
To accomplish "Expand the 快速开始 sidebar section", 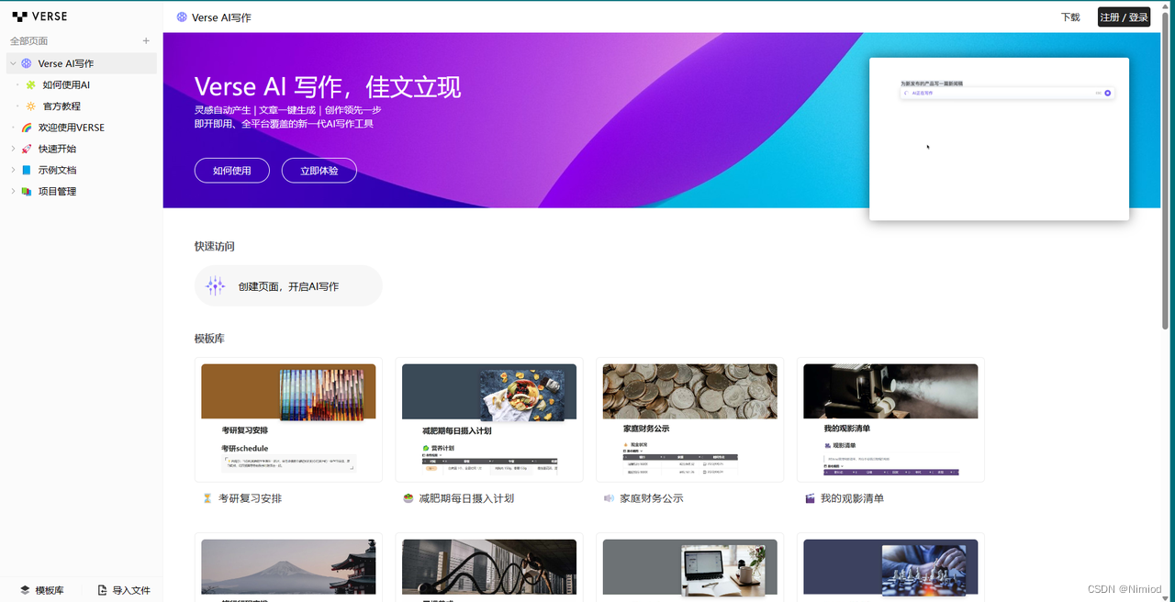I will pyautogui.click(x=13, y=149).
